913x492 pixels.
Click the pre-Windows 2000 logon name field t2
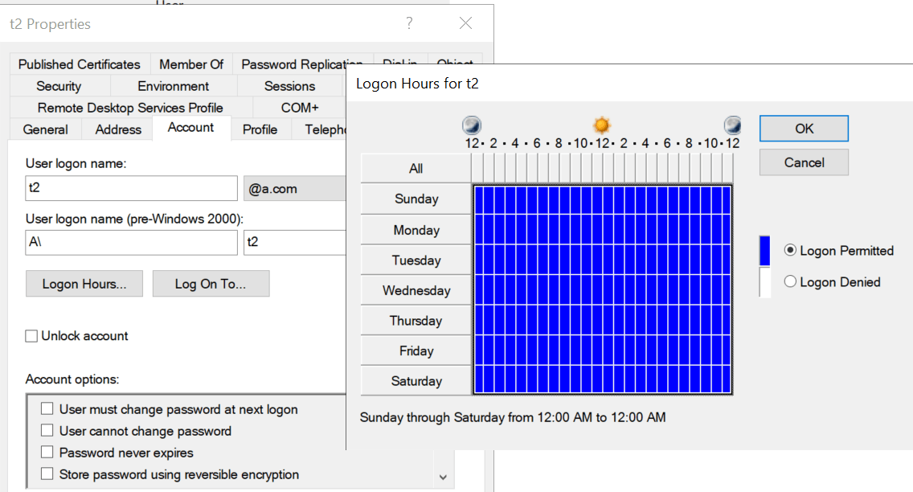point(295,242)
